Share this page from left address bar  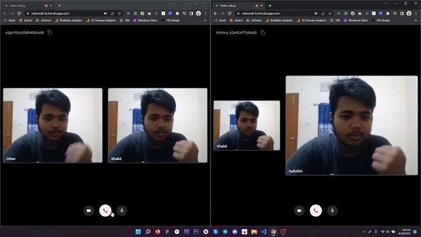pos(112,13)
